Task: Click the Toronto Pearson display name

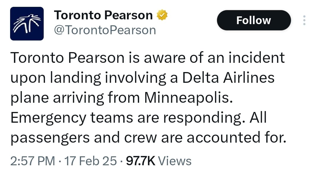Action: click(103, 15)
